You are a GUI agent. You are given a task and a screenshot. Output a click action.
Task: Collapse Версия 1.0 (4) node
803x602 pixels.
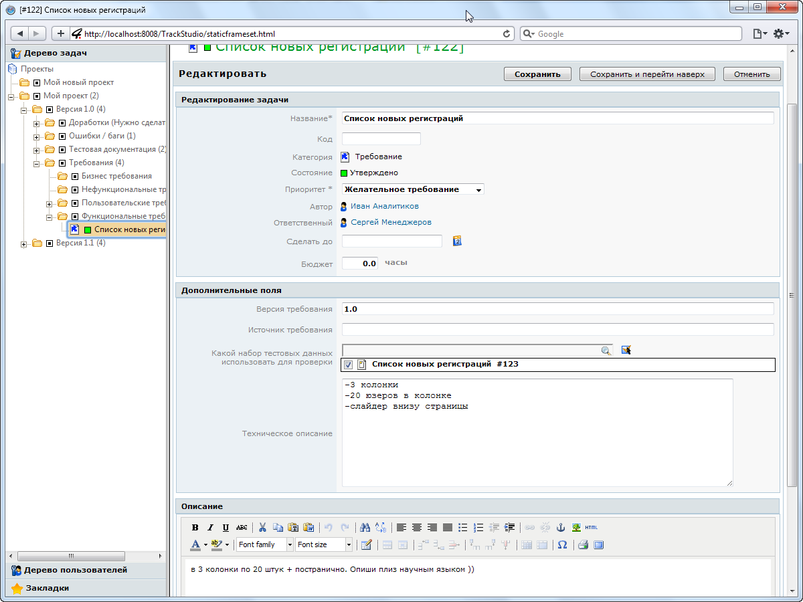pyautogui.click(x=24, y=110)
